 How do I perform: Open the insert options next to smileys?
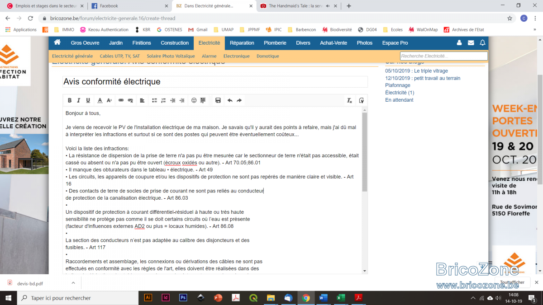pyautogui.click(x=203, y=100)
